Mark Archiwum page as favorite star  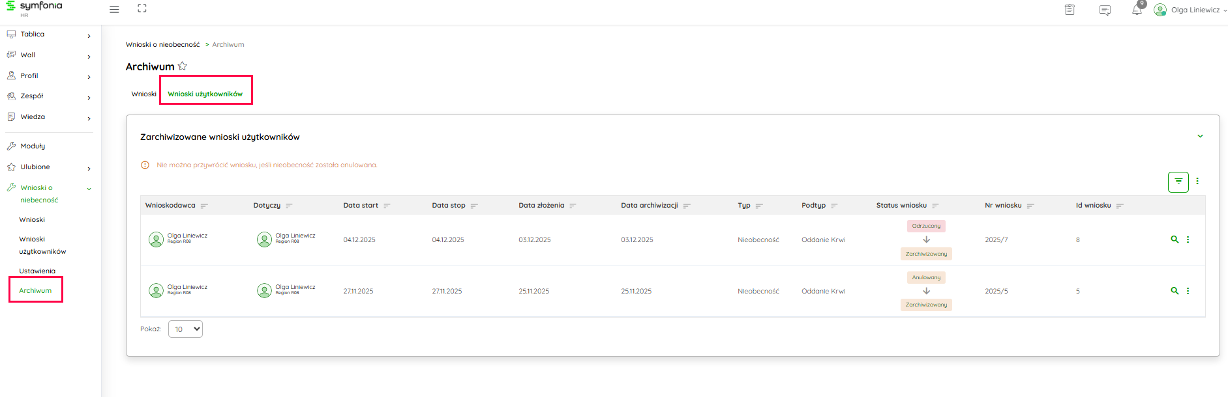[183, 66]
